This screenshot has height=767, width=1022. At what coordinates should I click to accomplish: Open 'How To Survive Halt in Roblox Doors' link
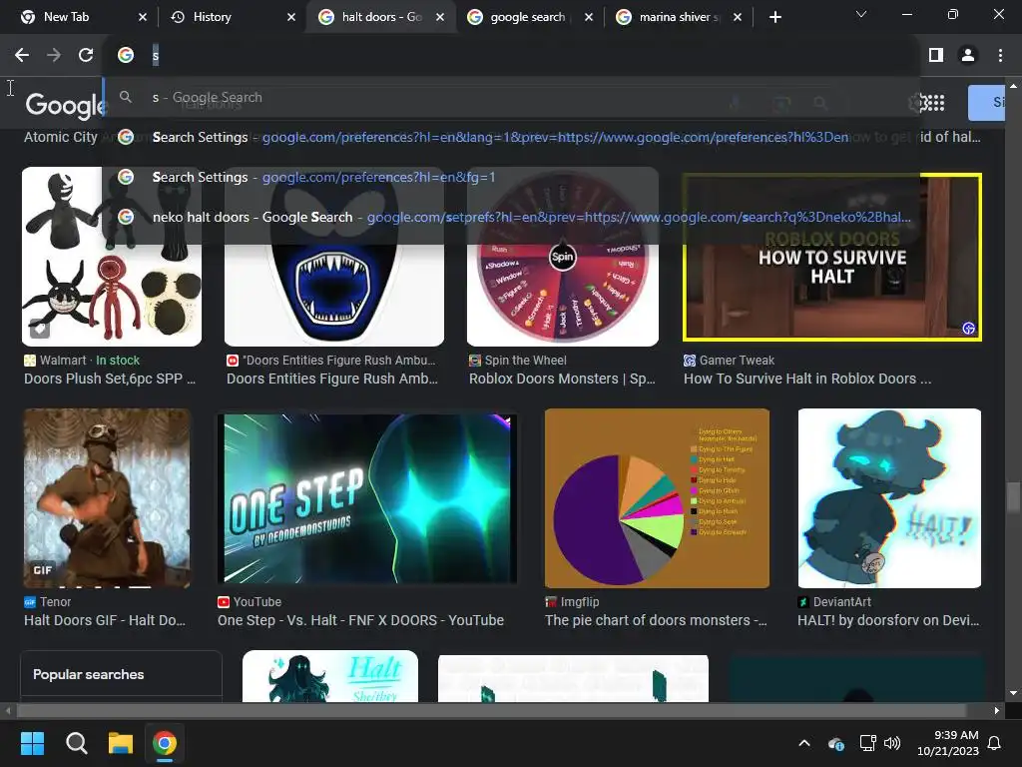coord(806,379)
